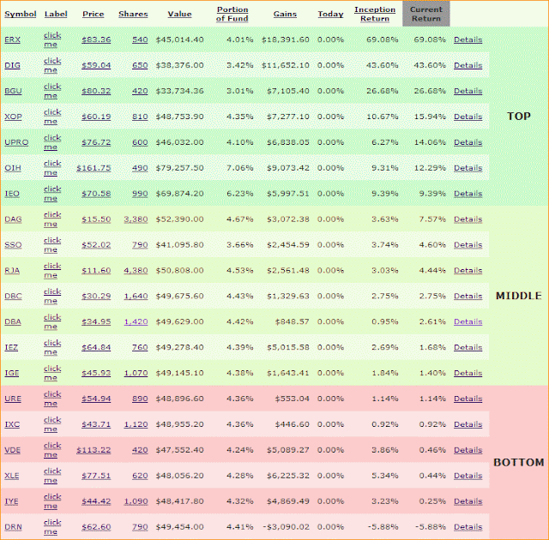Image resolution: width=549 pixels, height=540 pixels.
Task: Edit IYE shares count 1,090
Action: pyautogui.click(x=136, y=501)
